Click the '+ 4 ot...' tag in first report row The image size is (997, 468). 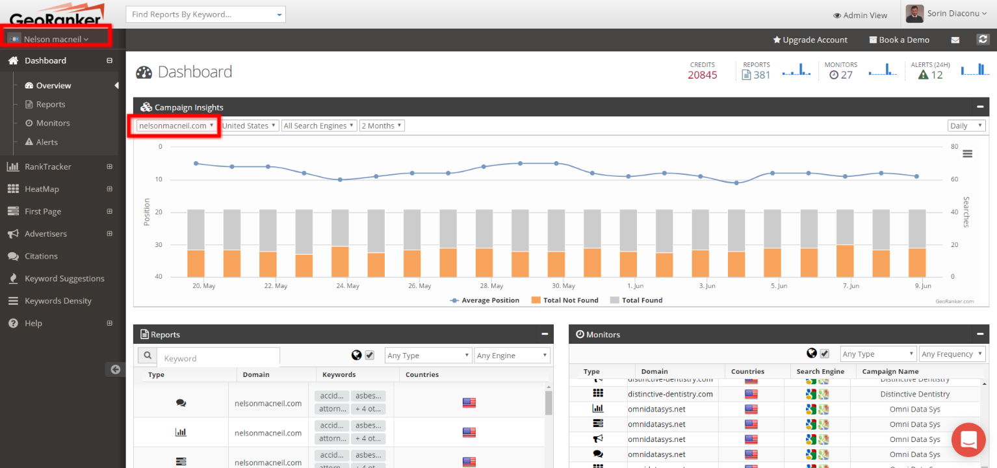click(x=369, y=409)
